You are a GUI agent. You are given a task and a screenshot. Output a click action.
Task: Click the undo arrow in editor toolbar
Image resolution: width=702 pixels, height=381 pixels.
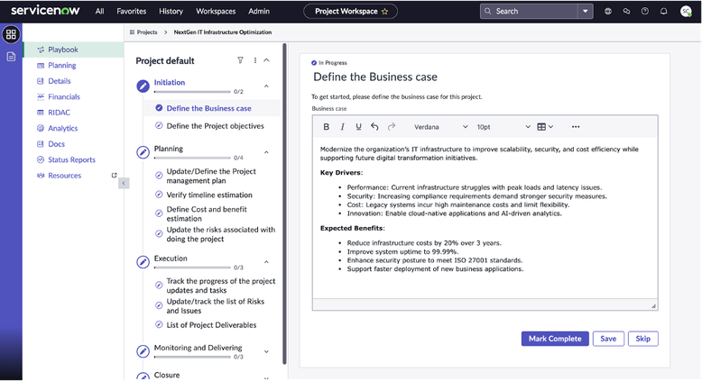click(374, 127)
